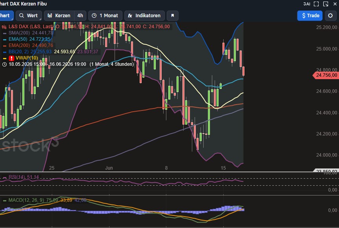Click the candlestick icon next to Kerzen

point(50,16)
